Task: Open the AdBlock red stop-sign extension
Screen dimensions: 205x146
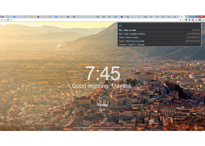Action: 193,20
